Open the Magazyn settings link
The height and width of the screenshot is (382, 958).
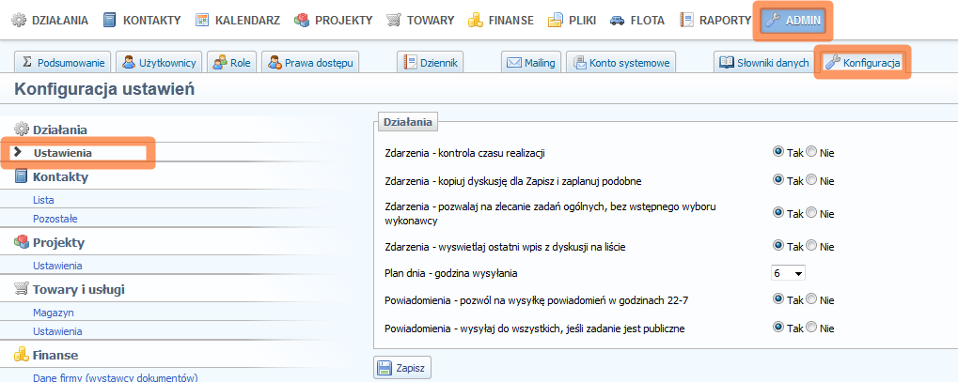pyautogui.click(x=54, y=313)
